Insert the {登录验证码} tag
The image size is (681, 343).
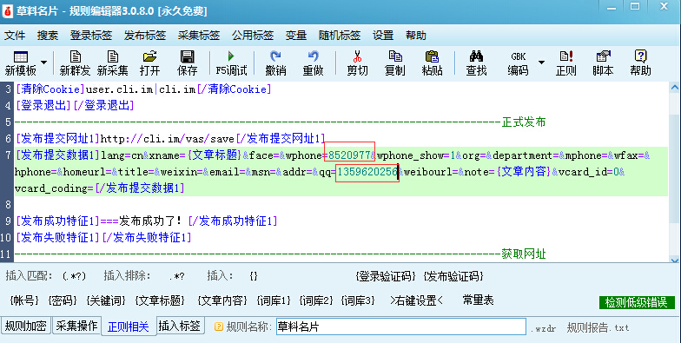pyautogui.click(x=385, y=276)
